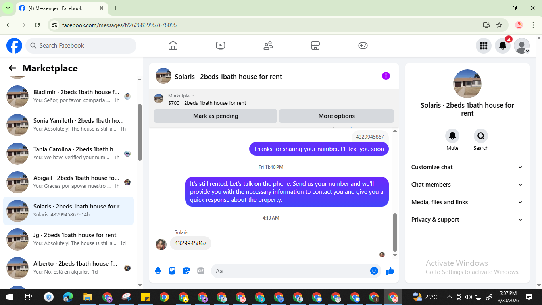
Task: Open Sonia Yamileth conversation
Action: (68, 125)
